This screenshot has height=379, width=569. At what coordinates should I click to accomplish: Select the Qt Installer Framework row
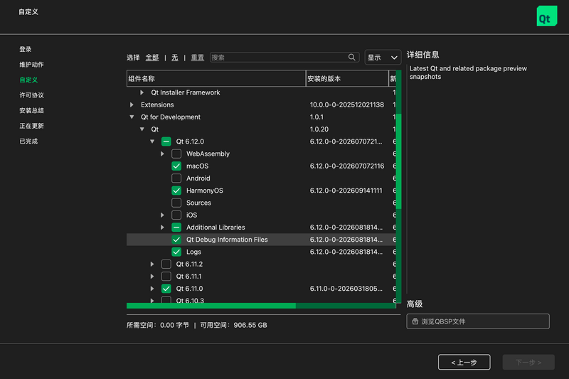click(x=261, y=92)
